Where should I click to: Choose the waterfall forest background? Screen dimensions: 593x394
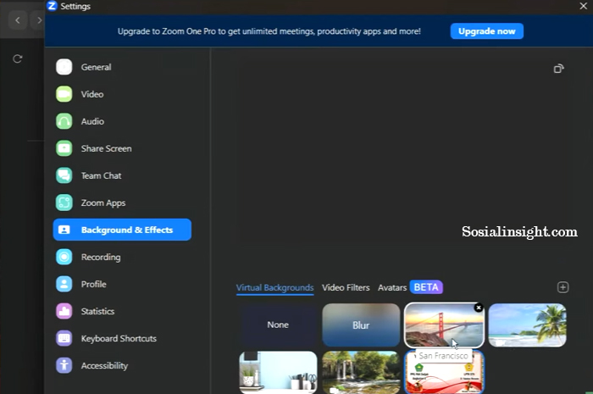361,373
